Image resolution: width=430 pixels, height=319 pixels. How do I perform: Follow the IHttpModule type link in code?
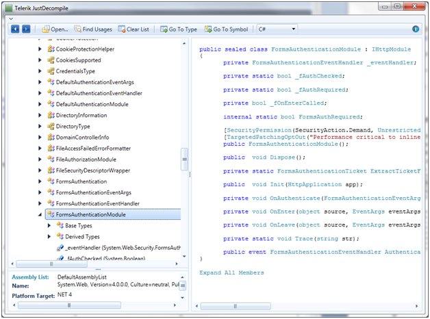[x=392, y=49]
